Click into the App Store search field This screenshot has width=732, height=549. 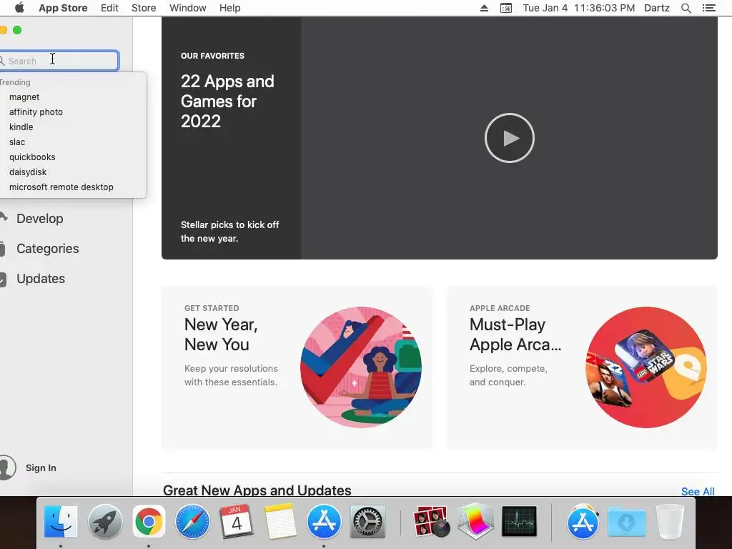click(59, 61)
